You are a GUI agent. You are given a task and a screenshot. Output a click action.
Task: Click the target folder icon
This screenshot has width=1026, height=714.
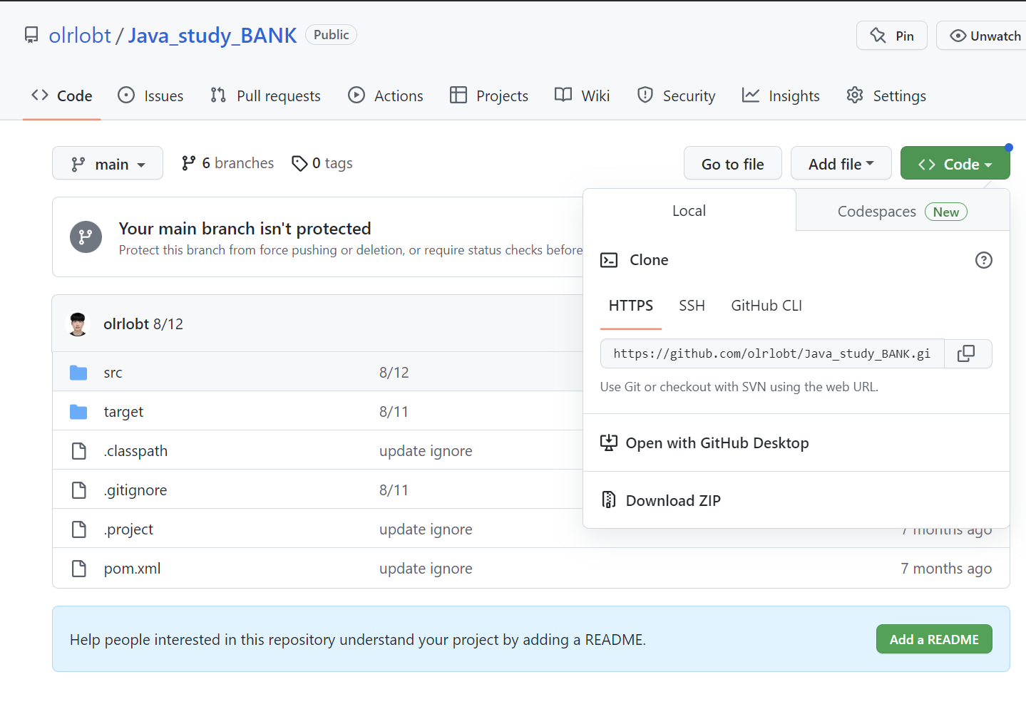tap(78, 412)
